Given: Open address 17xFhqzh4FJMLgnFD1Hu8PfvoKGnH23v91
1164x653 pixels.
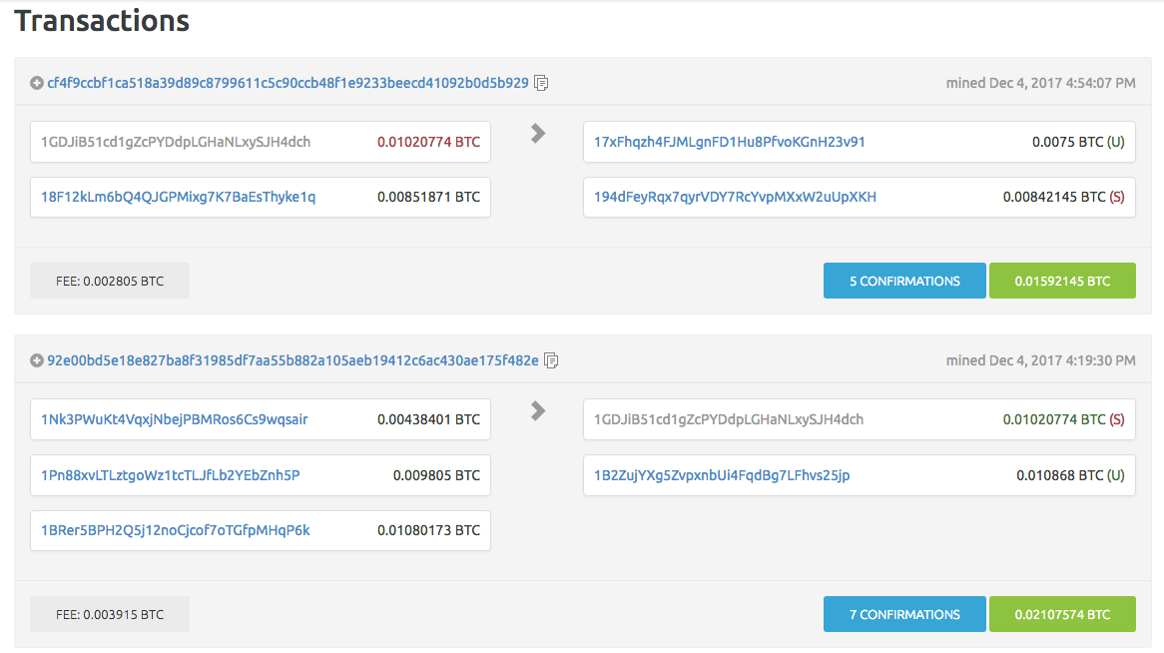Looking at the screenshot, I should click(x=729, y=142).
